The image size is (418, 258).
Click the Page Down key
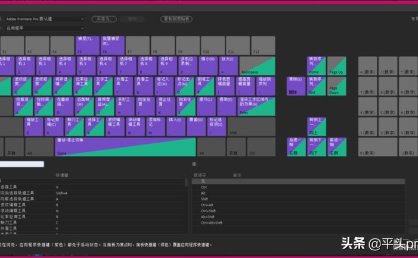337,86
